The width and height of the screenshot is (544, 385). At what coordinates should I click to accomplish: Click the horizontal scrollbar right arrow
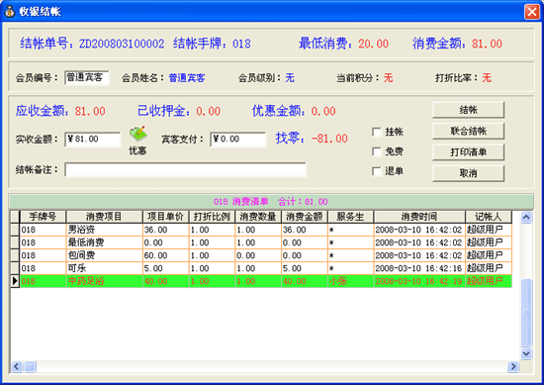(513, 366)
